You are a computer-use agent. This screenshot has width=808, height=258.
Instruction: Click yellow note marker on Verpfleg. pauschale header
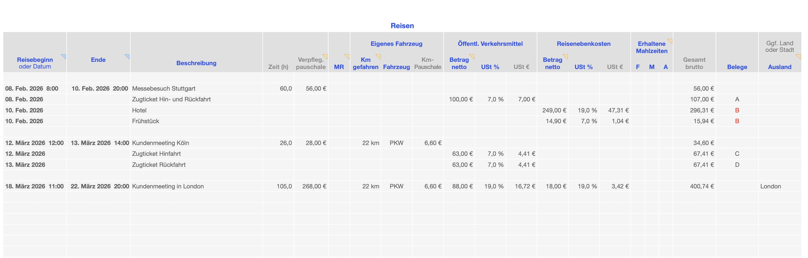(x=325, y=56)
